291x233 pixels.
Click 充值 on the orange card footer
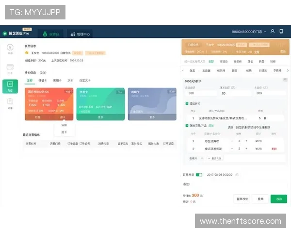pos(37,117)
